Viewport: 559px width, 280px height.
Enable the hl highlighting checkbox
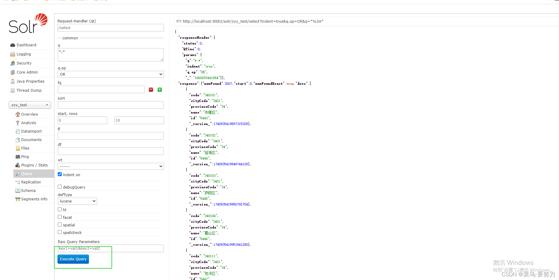[60, 209]
